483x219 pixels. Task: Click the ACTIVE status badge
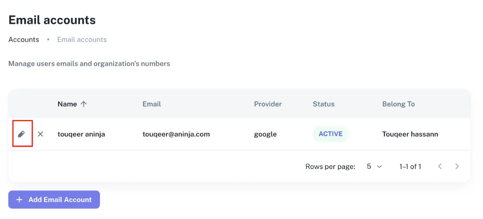(330, 134)
